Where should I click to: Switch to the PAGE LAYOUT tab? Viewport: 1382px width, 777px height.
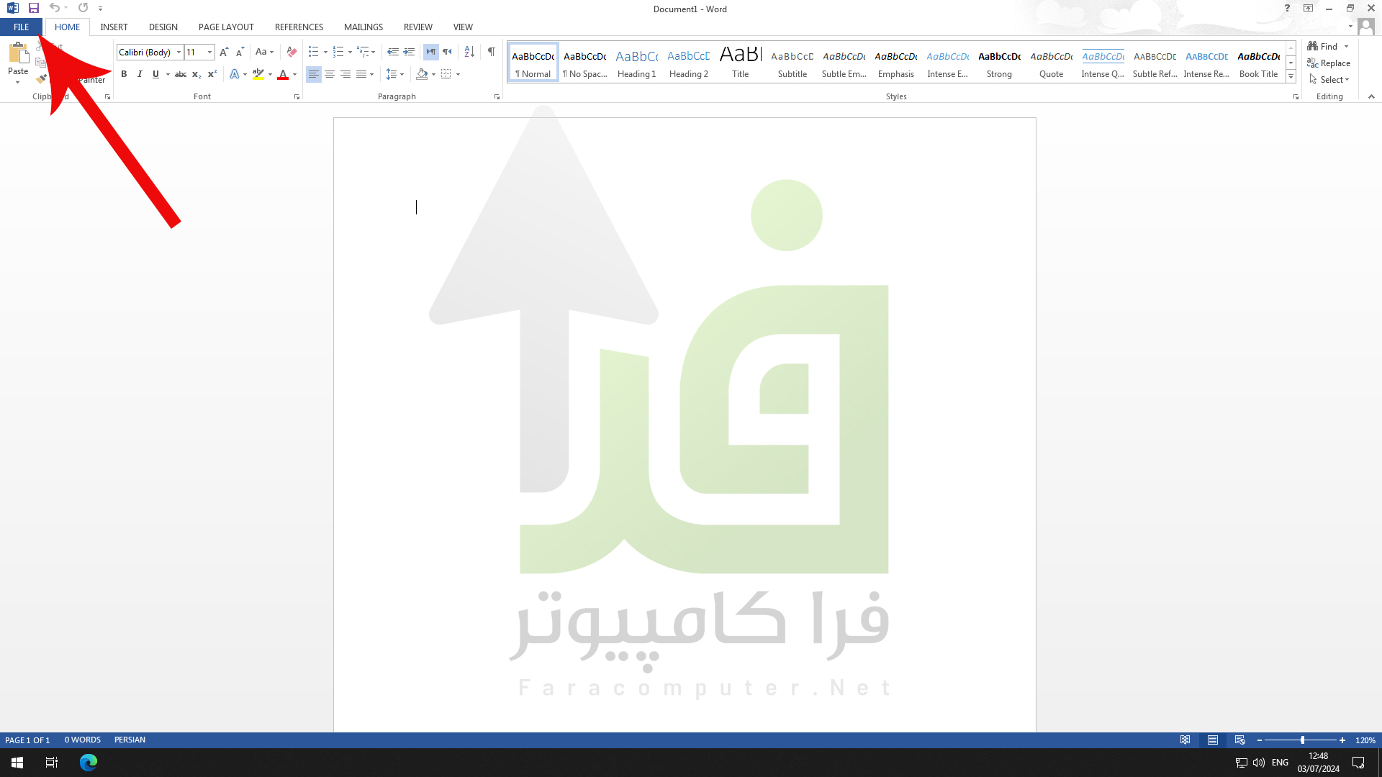pos(226,27)
